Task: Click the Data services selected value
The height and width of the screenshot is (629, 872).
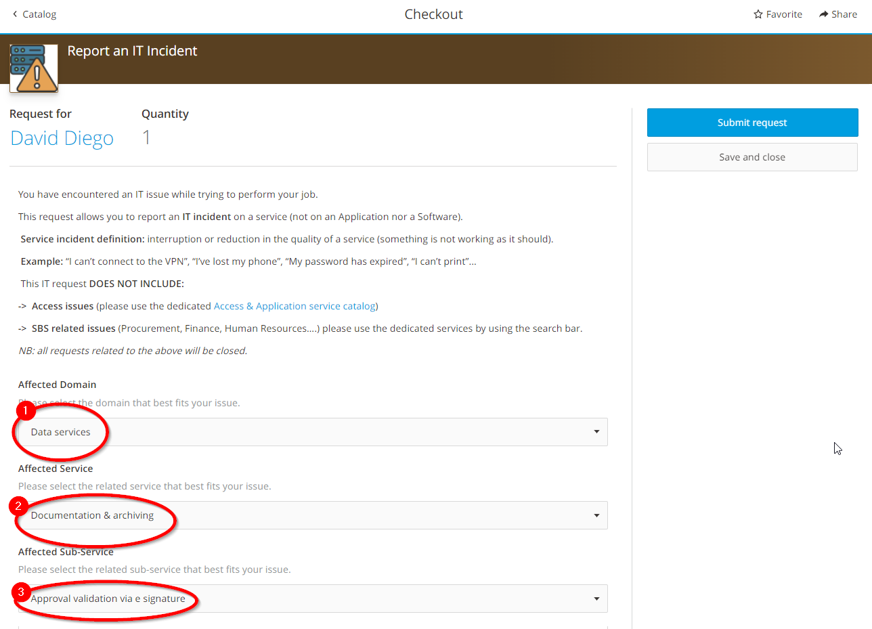Action: 61,432
